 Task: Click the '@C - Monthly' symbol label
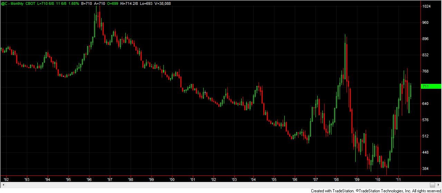pyautogui.click(x=12, y=3)
